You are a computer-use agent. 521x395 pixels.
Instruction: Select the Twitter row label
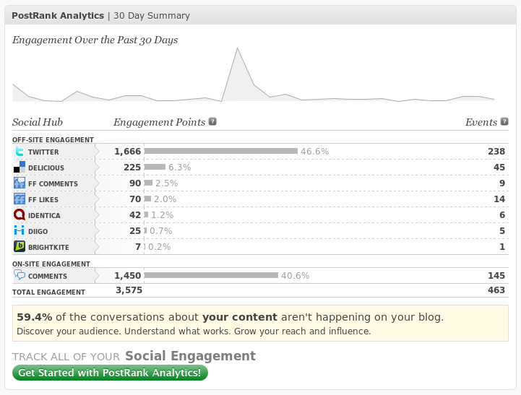[43, 152]
